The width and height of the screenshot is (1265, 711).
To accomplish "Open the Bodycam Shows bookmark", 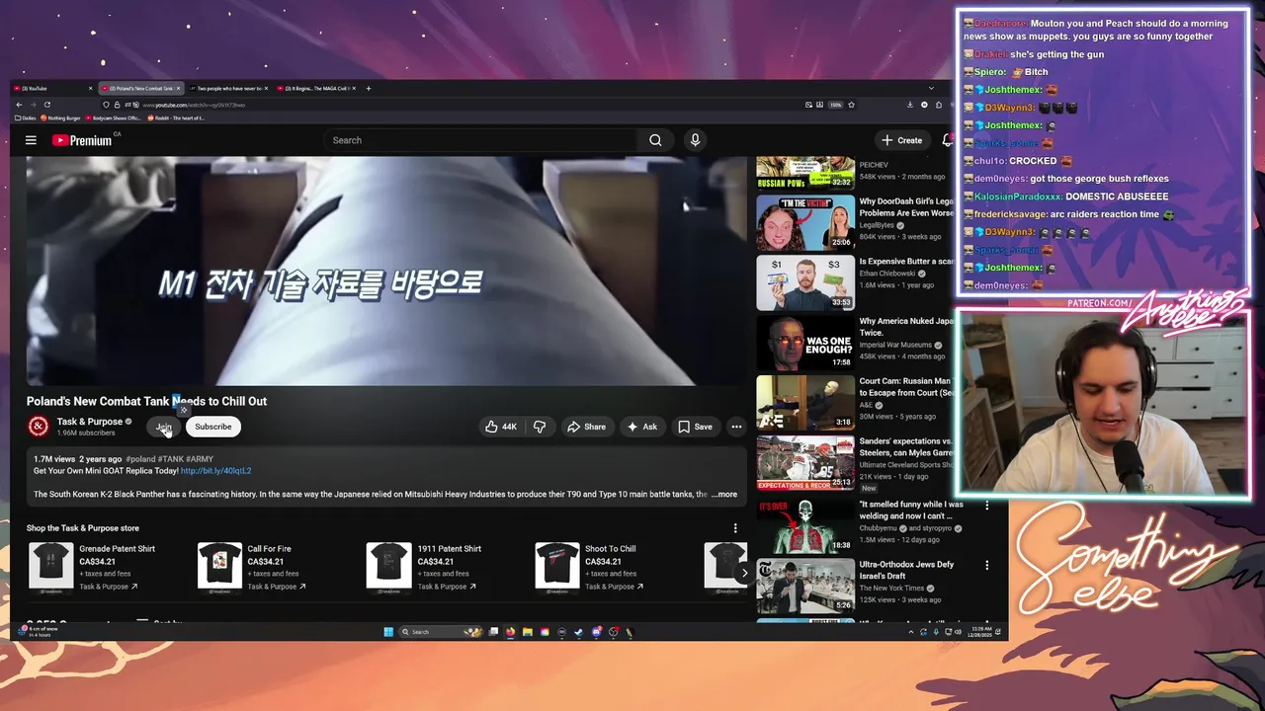I will coord(114,118).
